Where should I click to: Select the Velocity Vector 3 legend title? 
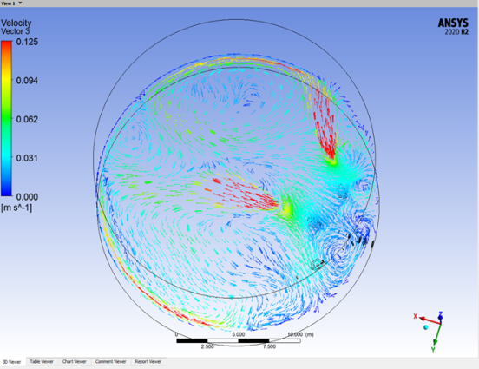(x=16, y=27)
